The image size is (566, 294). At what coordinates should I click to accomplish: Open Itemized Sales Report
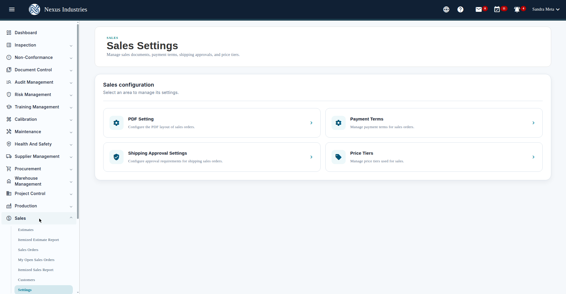(x=36, y=270)
